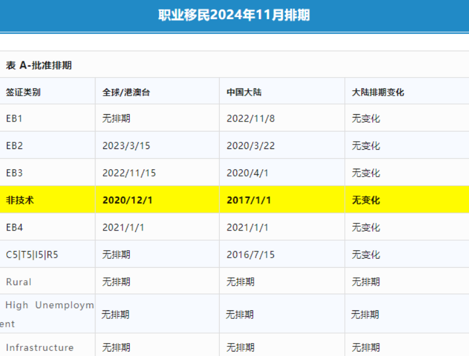469x356 pixels.
Task: Click the date 2022/11/15
Action: coord(129,173)
